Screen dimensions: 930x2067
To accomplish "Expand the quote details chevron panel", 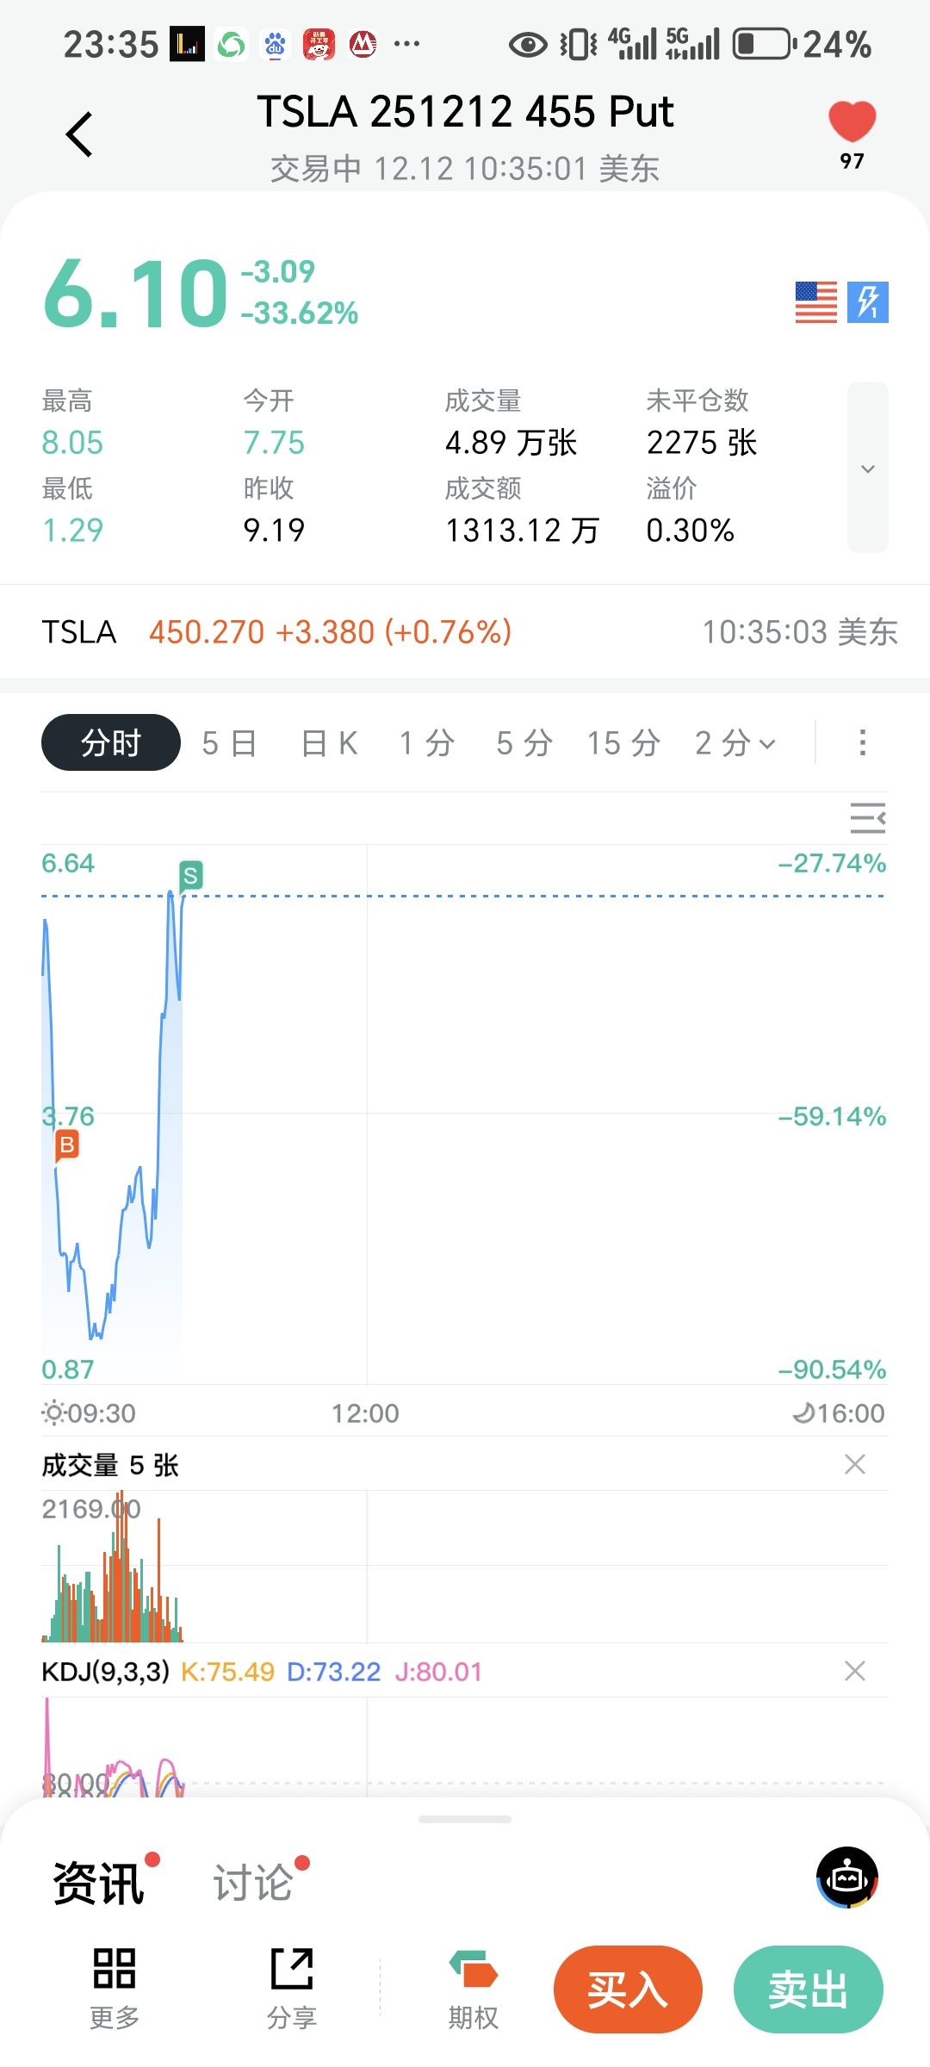I will pos(867,468).
